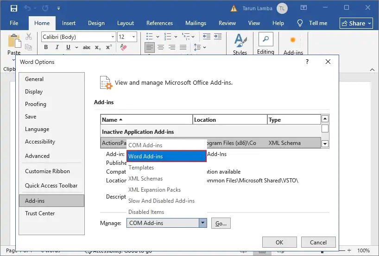This screenshot has height=256, width=379.
Task: Toggle Strikethrough formatting
Action: [x=87, y=47]
